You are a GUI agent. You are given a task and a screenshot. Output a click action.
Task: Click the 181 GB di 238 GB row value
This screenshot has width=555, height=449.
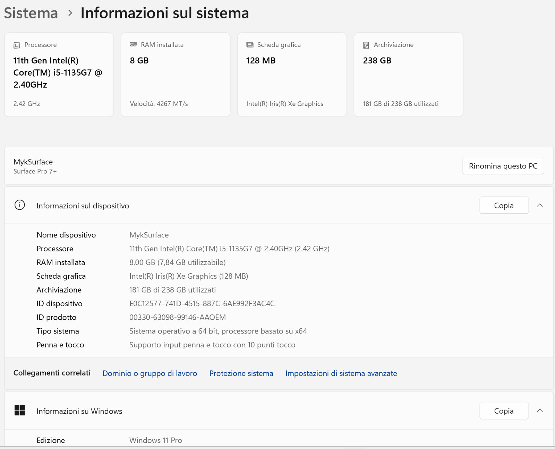[172, 290]
